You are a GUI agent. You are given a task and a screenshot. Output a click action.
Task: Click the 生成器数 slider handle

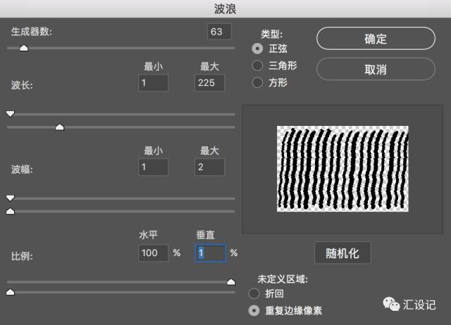pos(23,48)
